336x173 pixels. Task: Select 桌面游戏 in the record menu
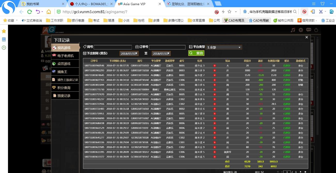tap(65, 64)
